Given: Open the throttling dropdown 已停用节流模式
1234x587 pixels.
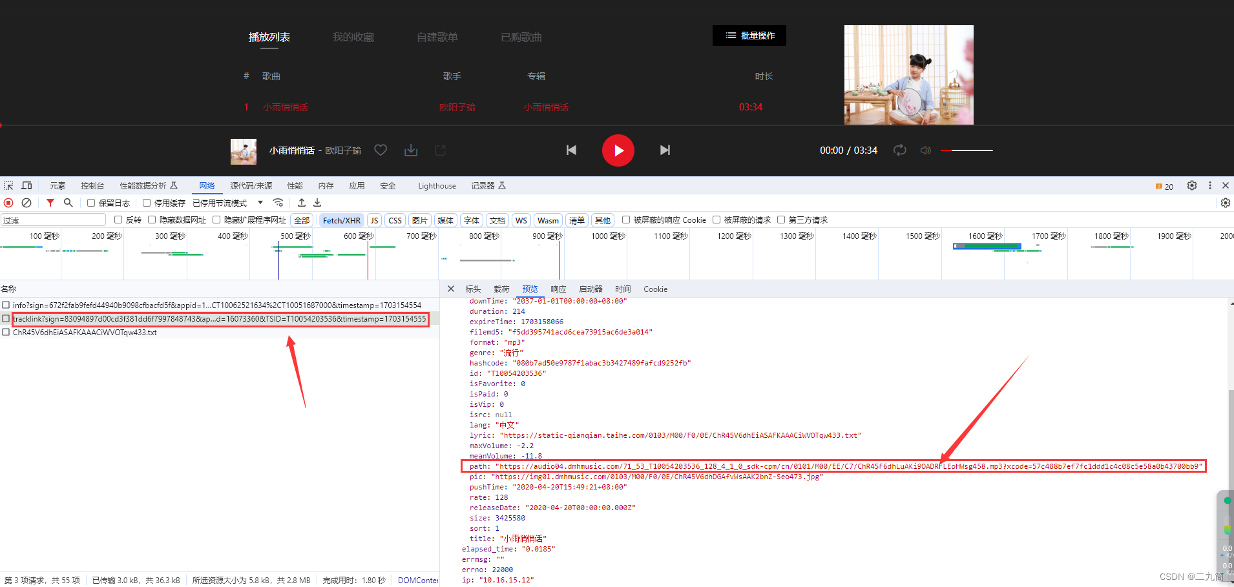Looking at the screenshot, I should click(228, 203).
